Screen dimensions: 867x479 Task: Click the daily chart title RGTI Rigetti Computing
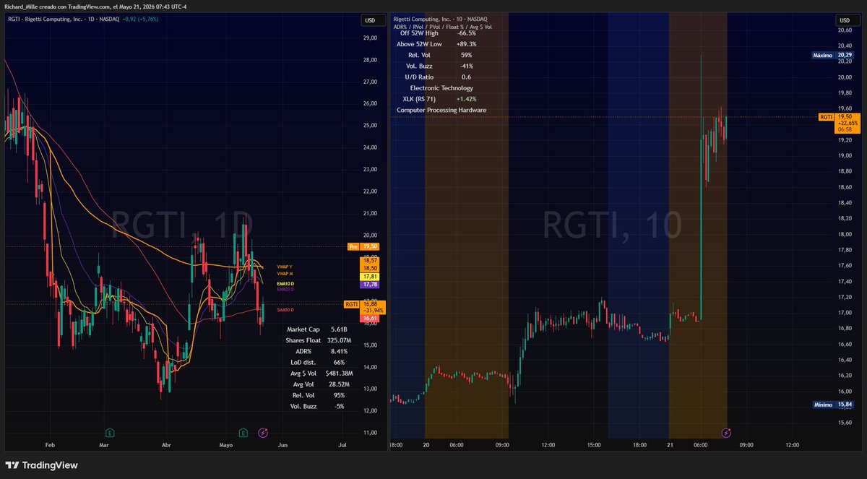click(64, 19)
